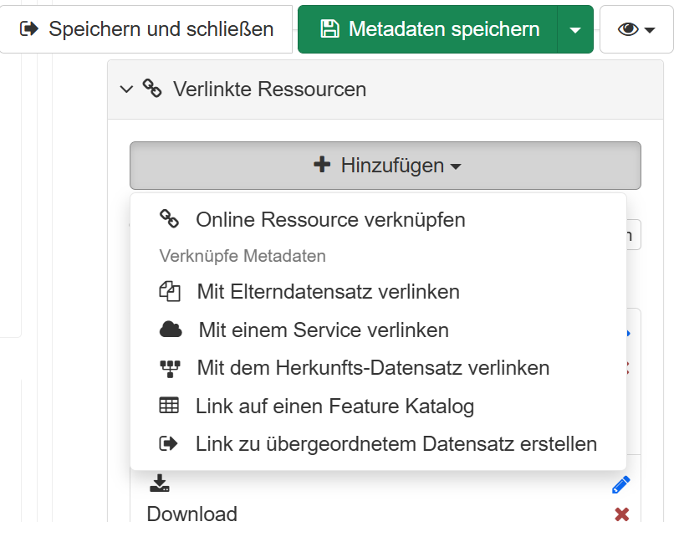Select Mit Elterndatensatz verlinken
The width and height of the screenshot is (679, 537).
click(328, 292)
